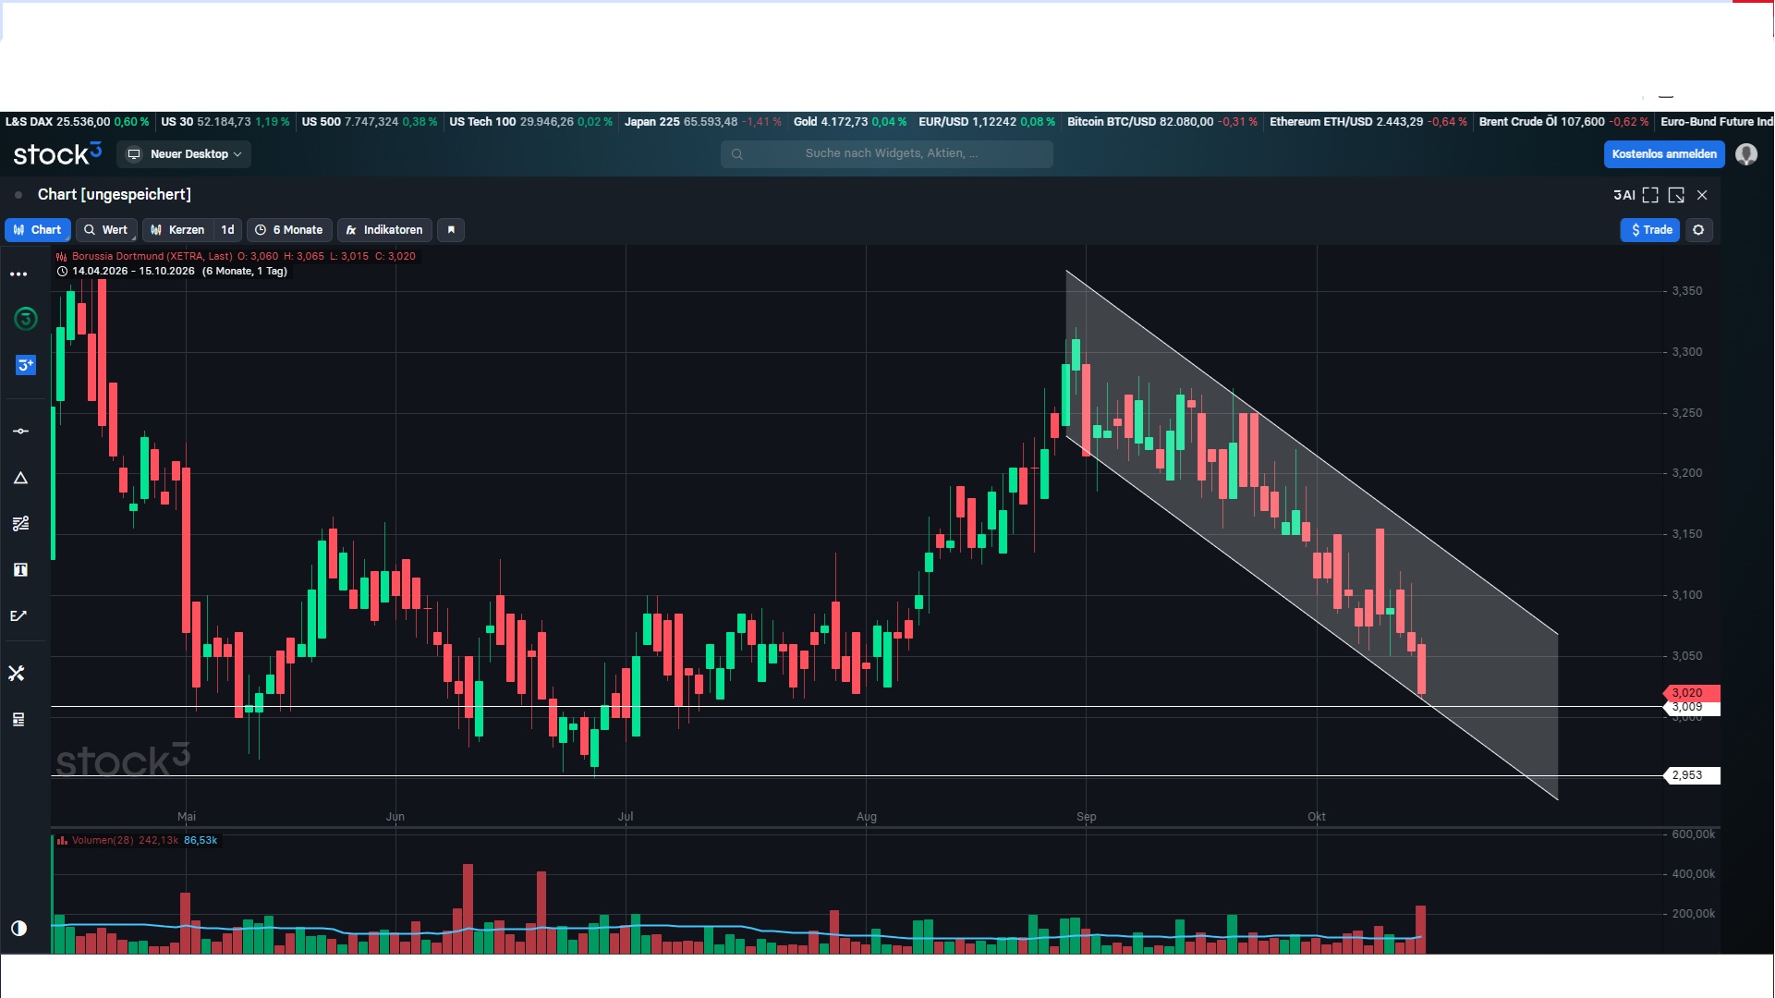Click Gold ticker in top bar

[849, 122]
